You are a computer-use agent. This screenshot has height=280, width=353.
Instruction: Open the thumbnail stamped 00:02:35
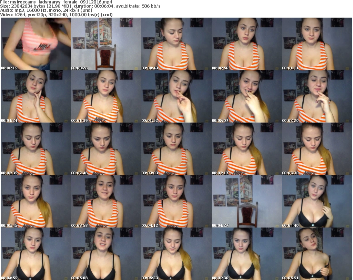36,149
